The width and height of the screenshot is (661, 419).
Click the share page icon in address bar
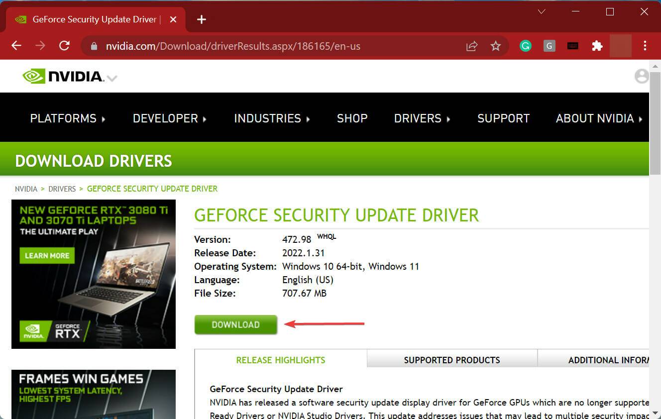pos(471,46)
